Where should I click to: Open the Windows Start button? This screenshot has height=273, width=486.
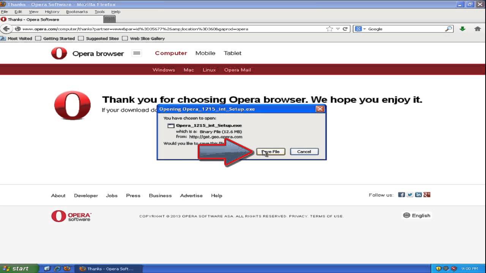pyautogui.click(x=19, y=268)
